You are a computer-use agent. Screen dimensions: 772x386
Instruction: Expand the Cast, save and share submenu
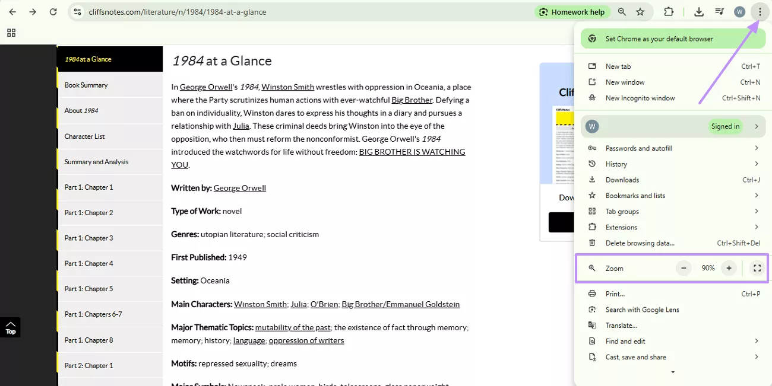[x=635, y=357]
